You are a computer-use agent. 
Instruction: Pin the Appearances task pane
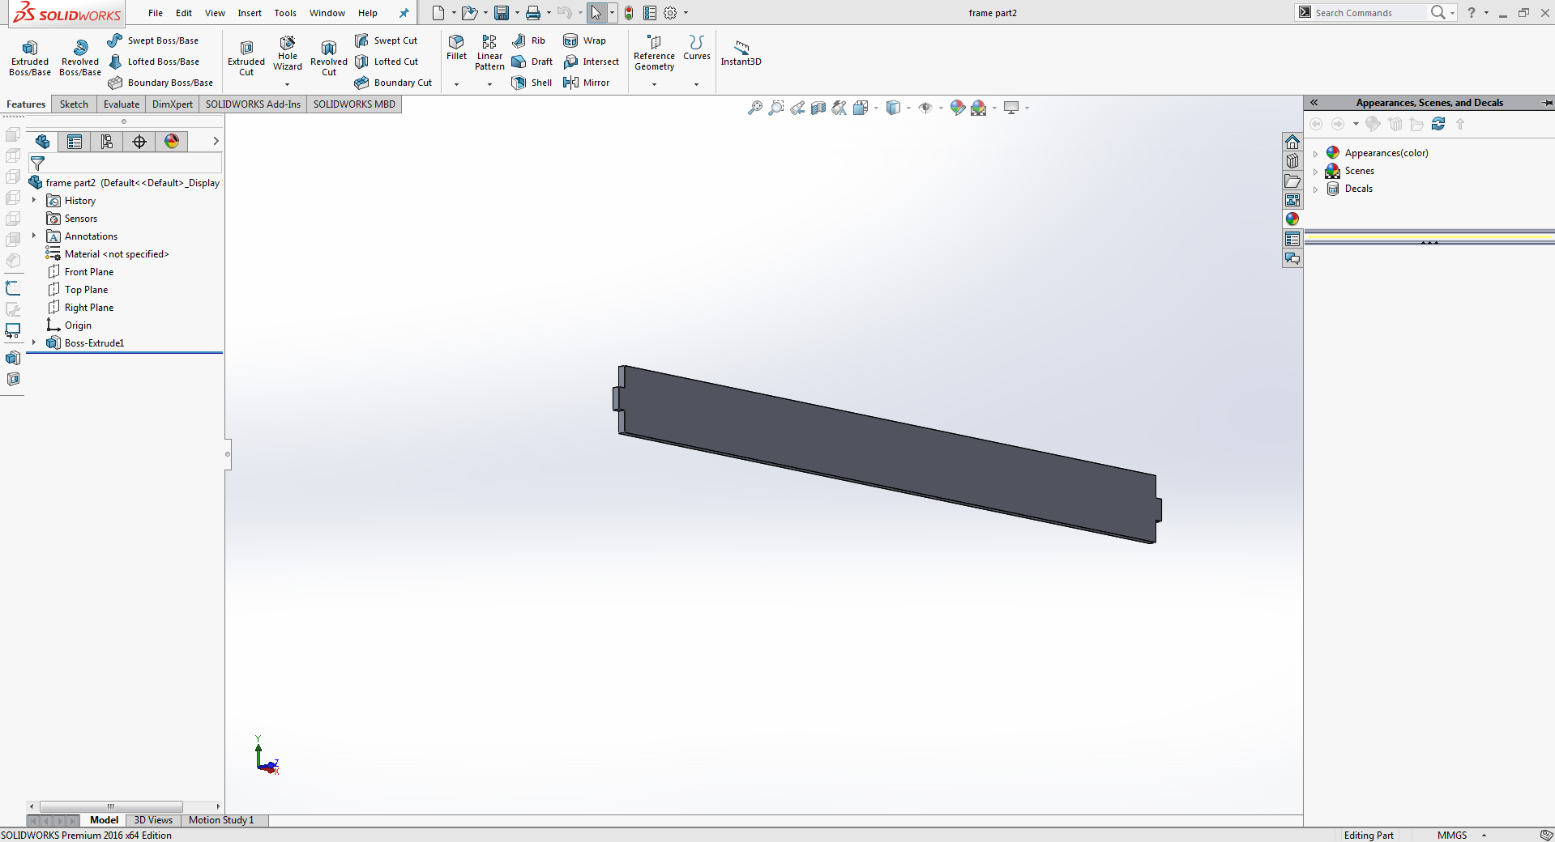point(1547,103)
